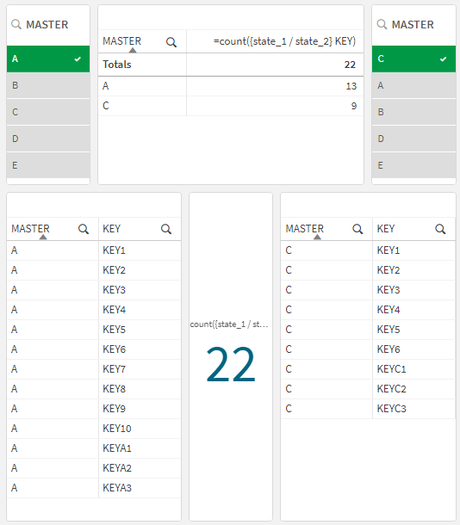The width and height of the screenshot is (460, 525).
Task: Click search icon in left MASTER filter pane
Action: click(x=16, y=24)
